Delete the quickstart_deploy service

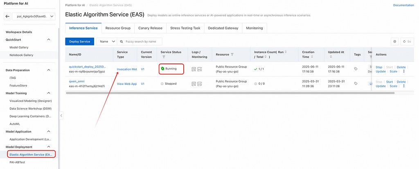401,67
